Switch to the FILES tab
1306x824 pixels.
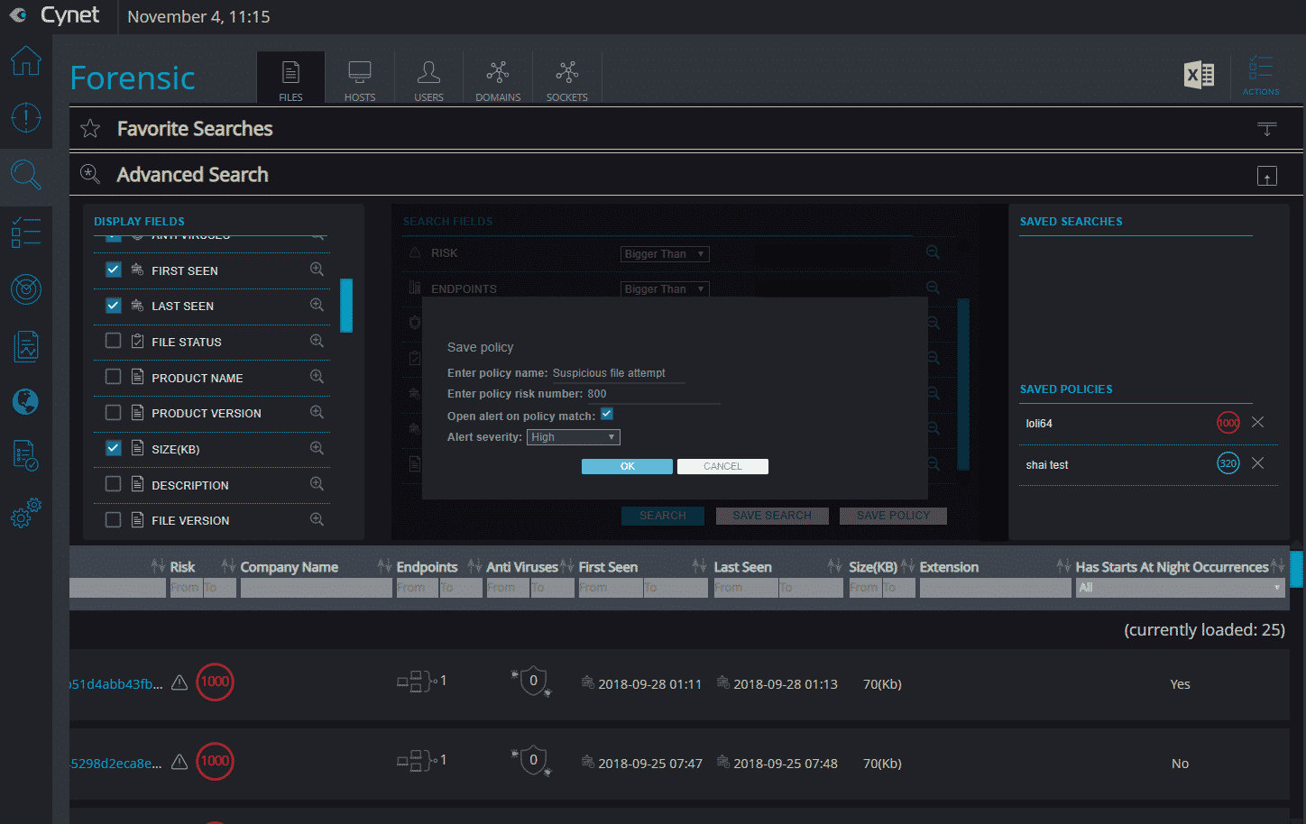point(290,78)
